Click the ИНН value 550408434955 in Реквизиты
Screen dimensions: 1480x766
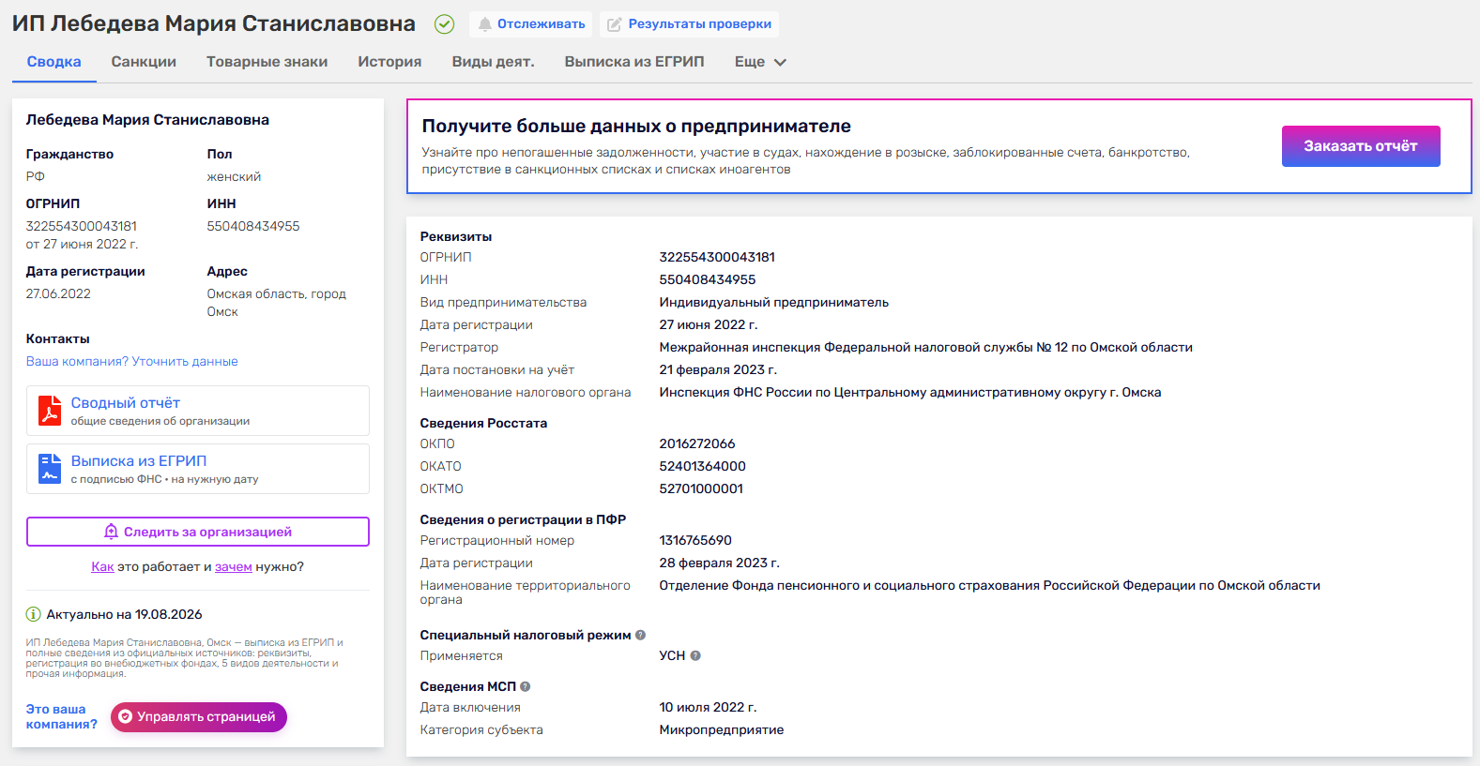pos(708,280)
